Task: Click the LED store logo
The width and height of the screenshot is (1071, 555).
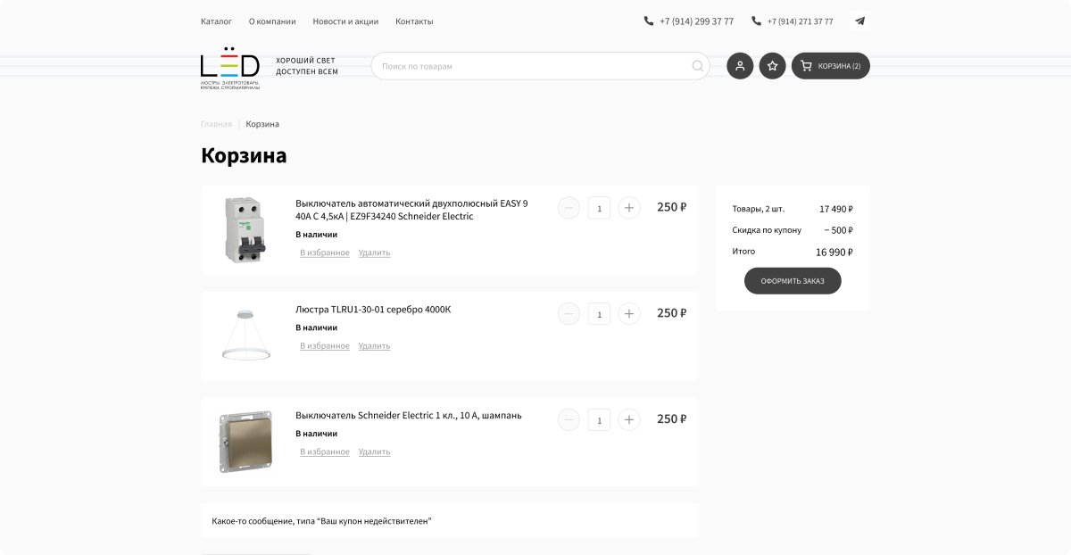Action: [x=230, y=68]
